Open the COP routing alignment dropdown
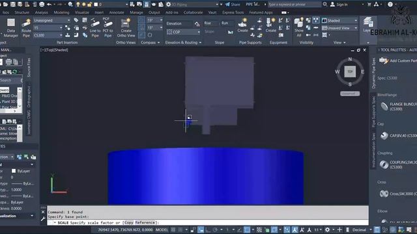417x234 pixels. pos(183,32)
